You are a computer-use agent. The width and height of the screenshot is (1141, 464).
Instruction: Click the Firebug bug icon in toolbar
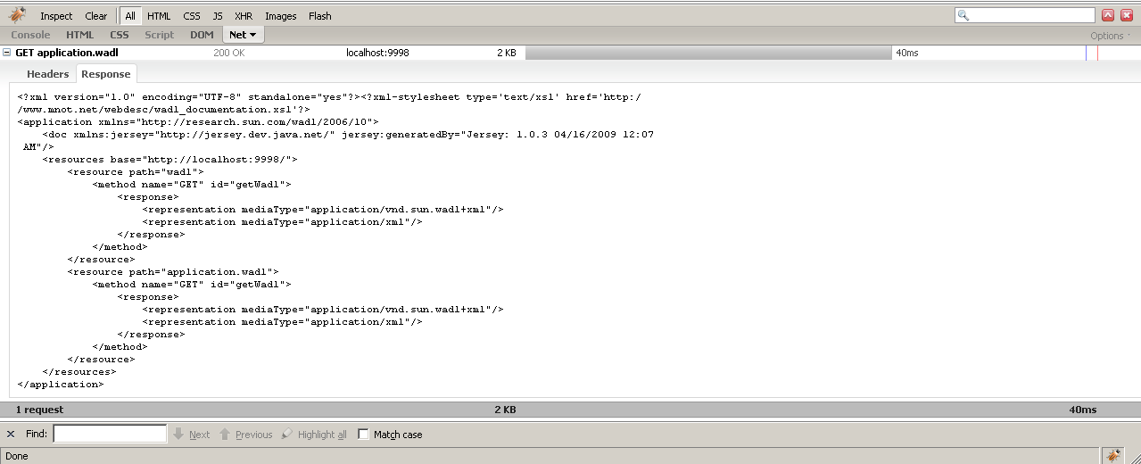17,15
